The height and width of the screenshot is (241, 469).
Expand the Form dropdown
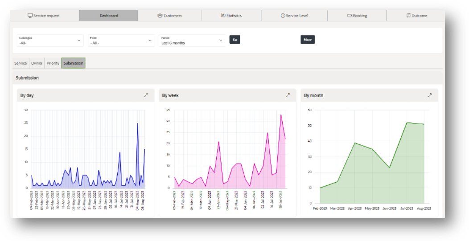click(x=121, y=41)
